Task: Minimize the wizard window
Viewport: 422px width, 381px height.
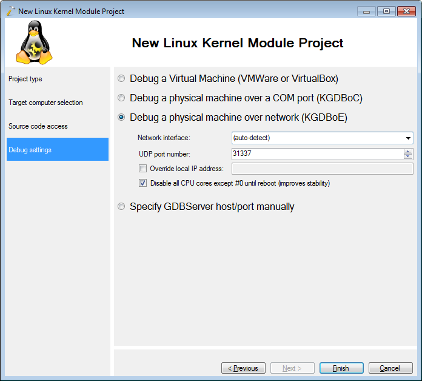Action: tap(366, 12)
